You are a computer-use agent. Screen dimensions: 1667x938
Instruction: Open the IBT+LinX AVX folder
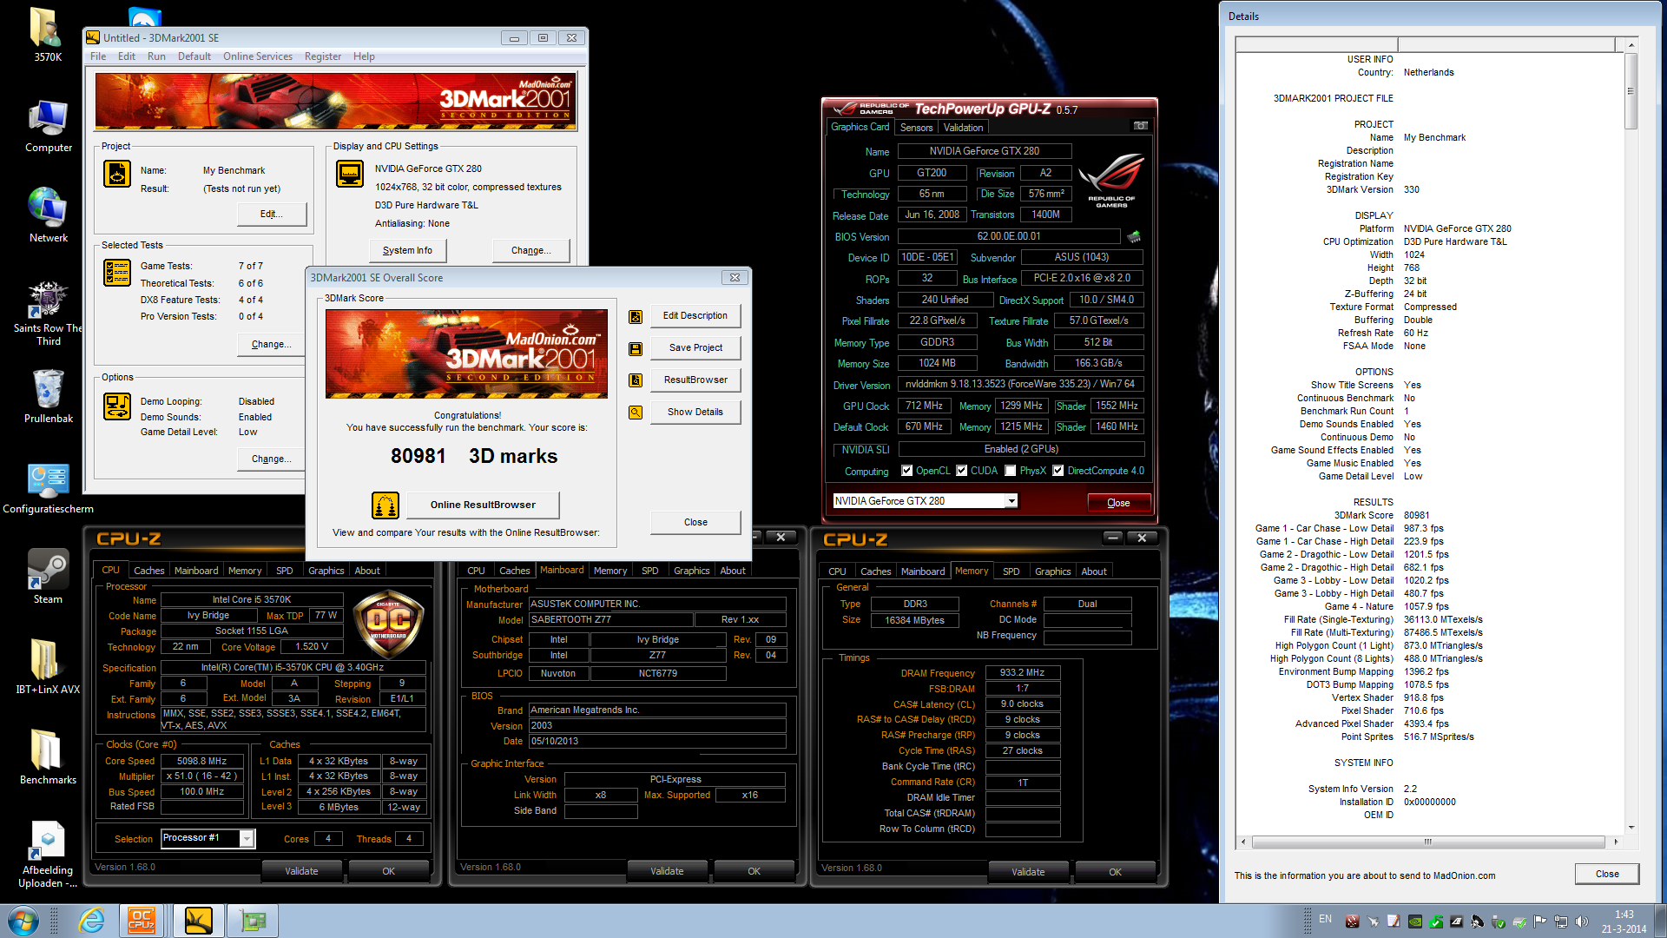(48, 667)
